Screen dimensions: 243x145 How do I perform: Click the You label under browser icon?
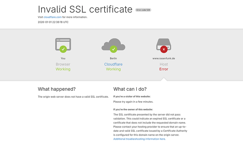tap(63, 58)
